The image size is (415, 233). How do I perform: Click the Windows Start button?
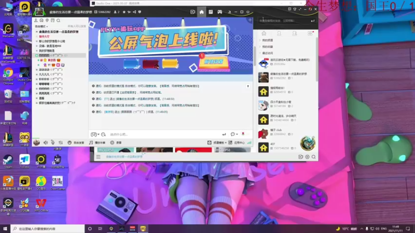click(5, 229)
